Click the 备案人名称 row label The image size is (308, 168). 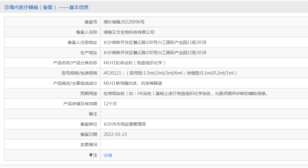[86, 32]
